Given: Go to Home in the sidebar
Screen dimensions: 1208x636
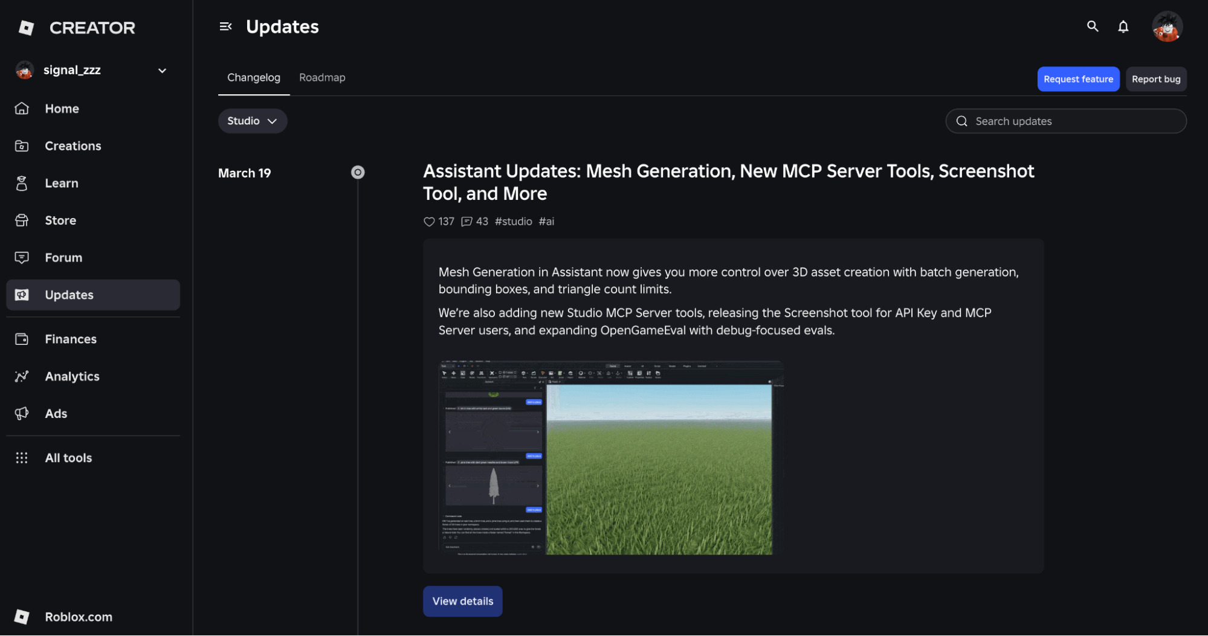Looking at the screenshot, I should point(93,109).
